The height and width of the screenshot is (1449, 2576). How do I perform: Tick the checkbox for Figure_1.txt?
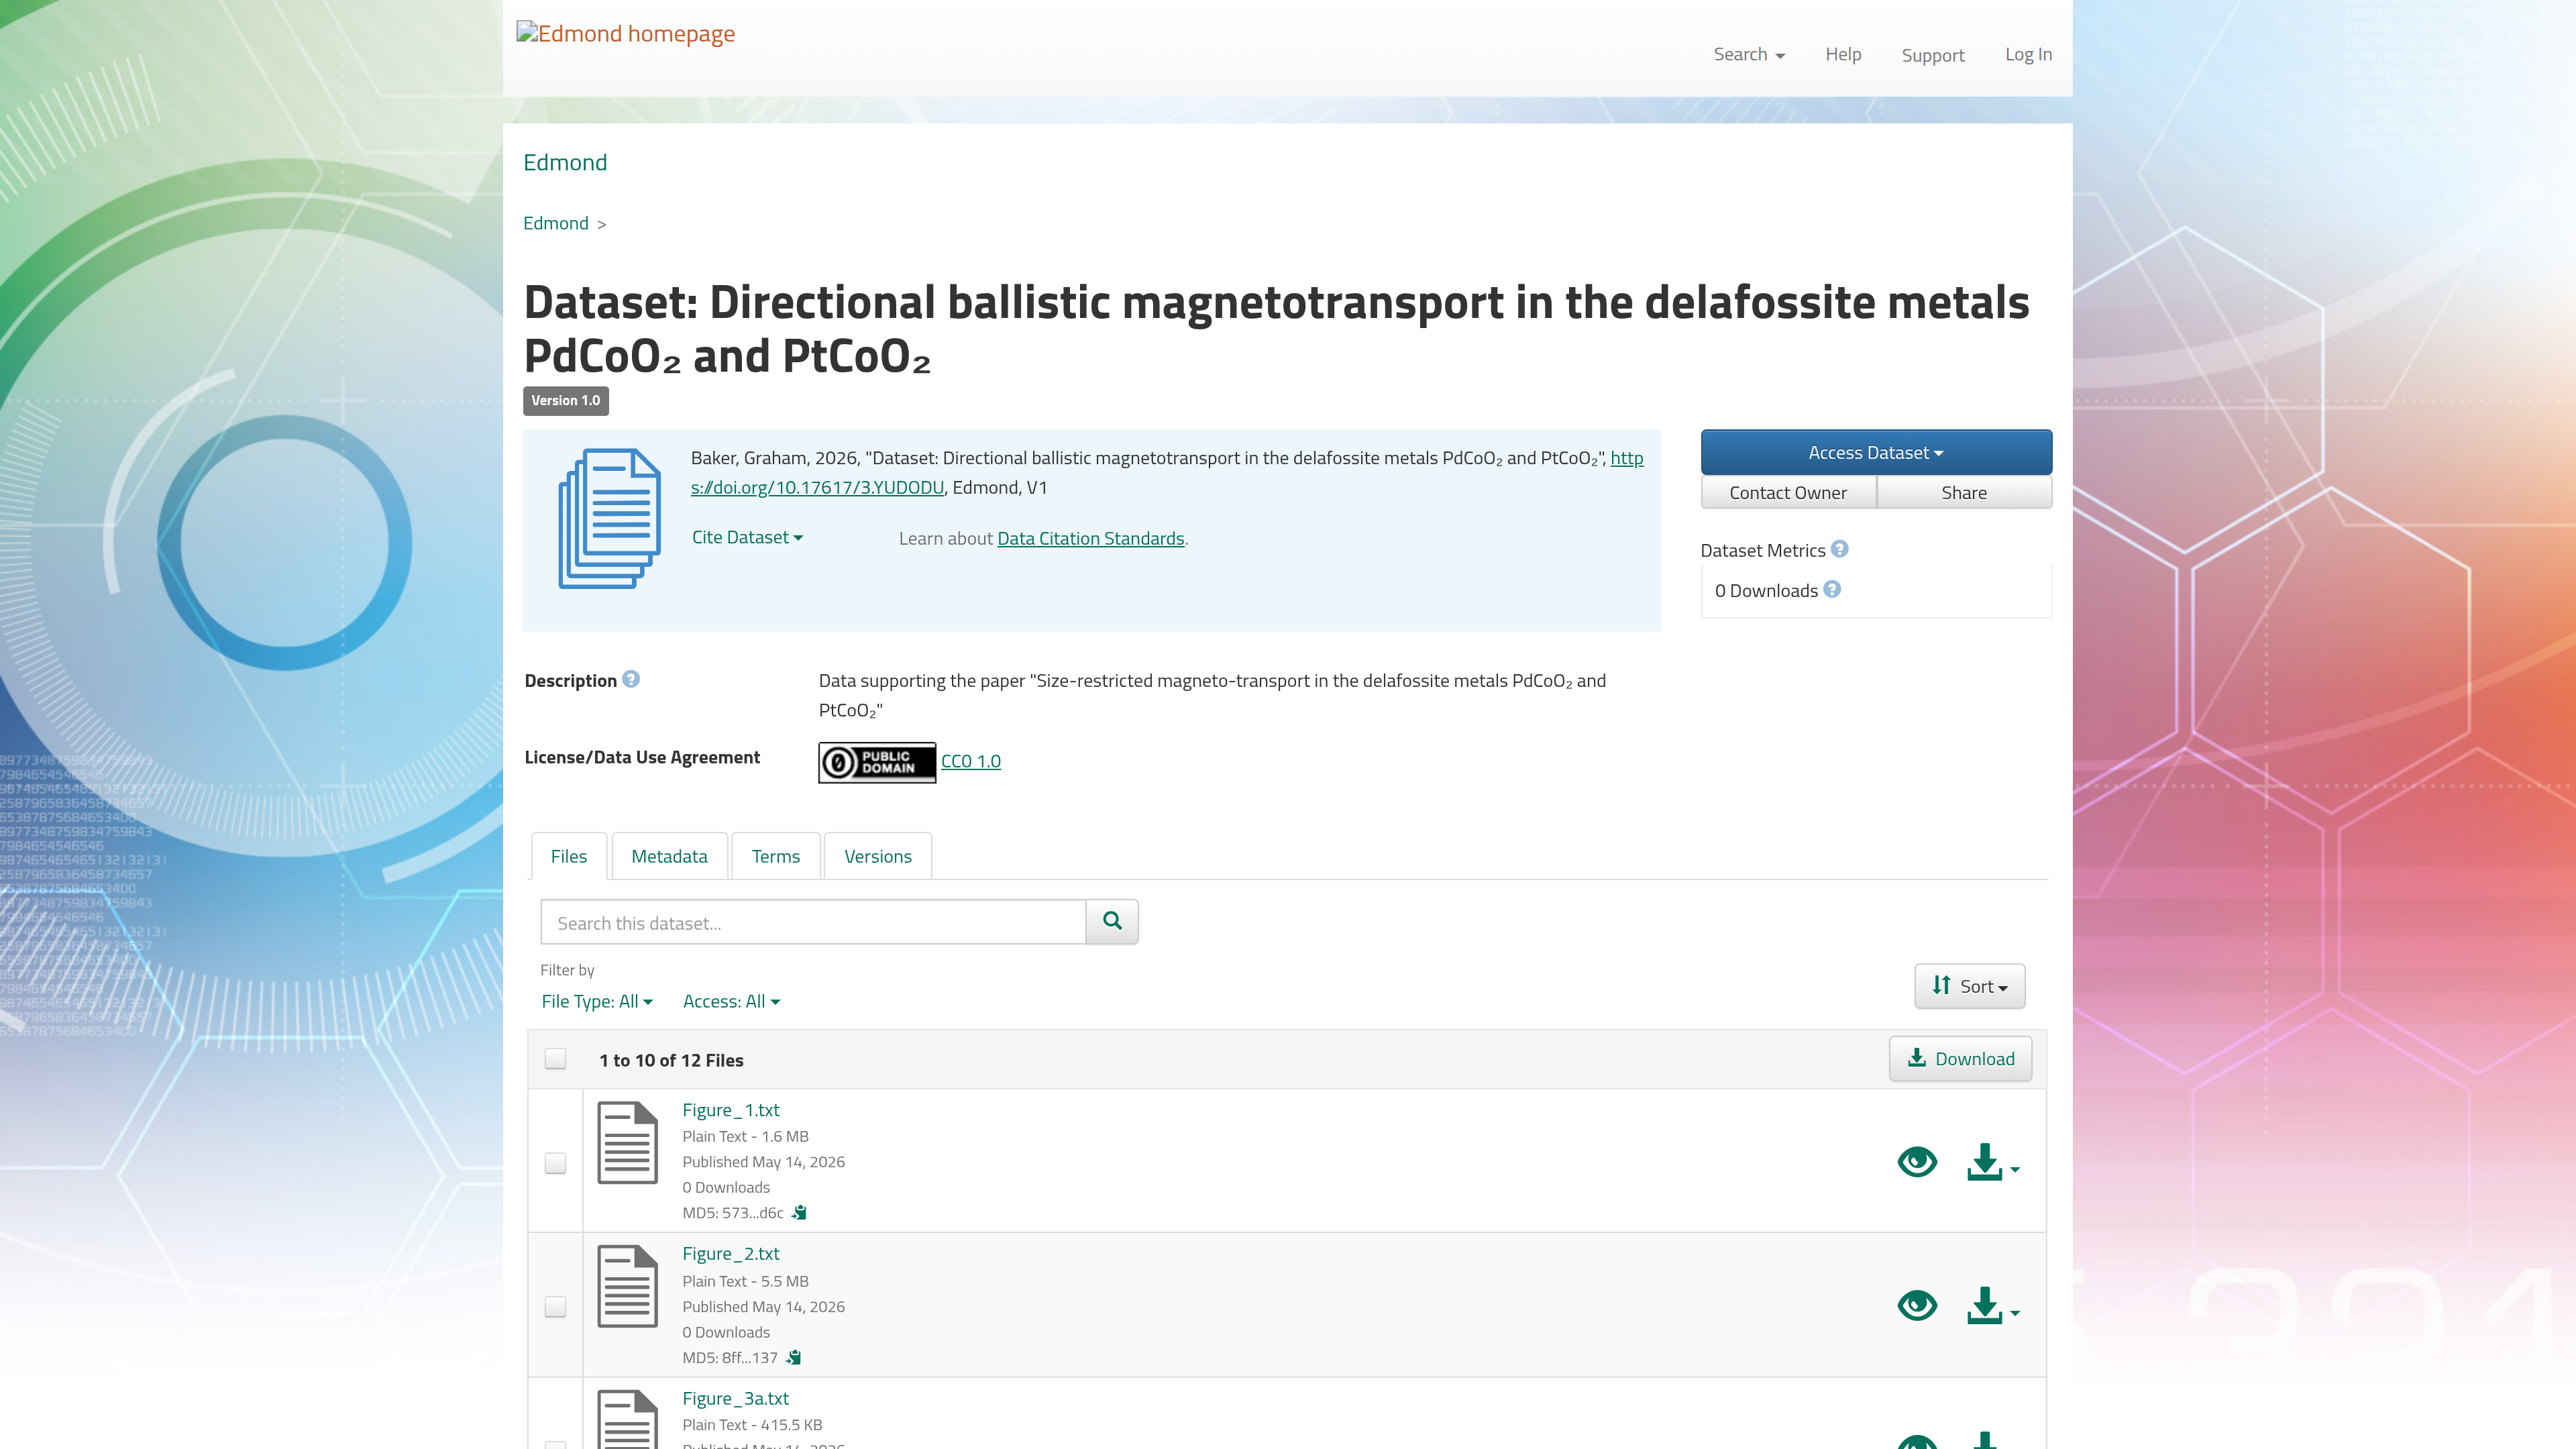pos(555,1163)
